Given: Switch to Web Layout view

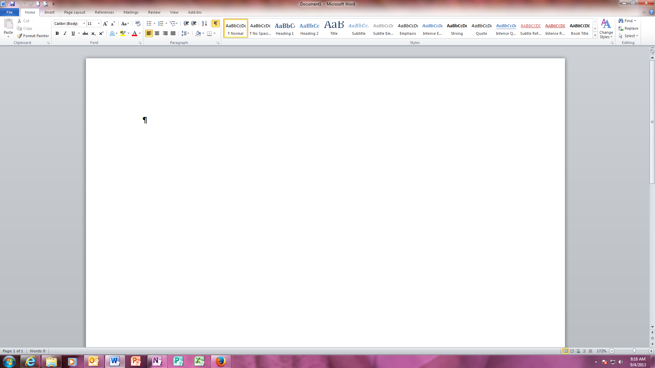Looking at the screenshot, I should coord(578,351).
